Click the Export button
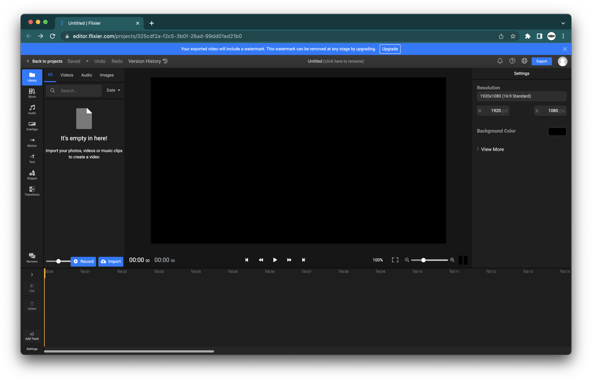592x382 pixels. pos(541,61)
